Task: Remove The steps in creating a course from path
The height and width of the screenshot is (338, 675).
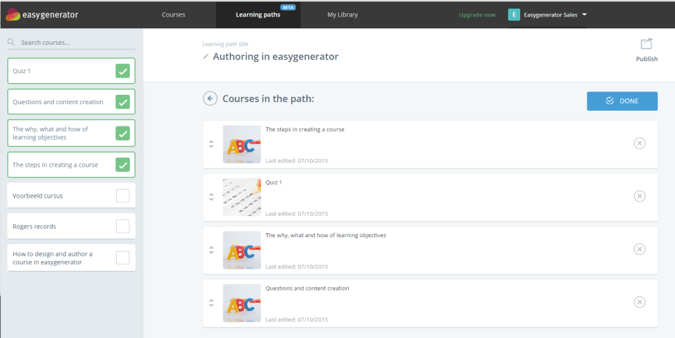Action: point(639,143)
